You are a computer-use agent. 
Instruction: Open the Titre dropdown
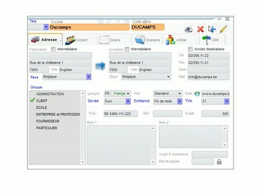[x=46, y=27]
